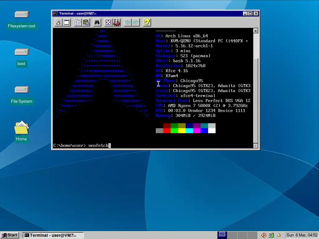319x239 pixels.
Task: Click the terminal scrollbar down arrow
Action: (x=256, y=146)
